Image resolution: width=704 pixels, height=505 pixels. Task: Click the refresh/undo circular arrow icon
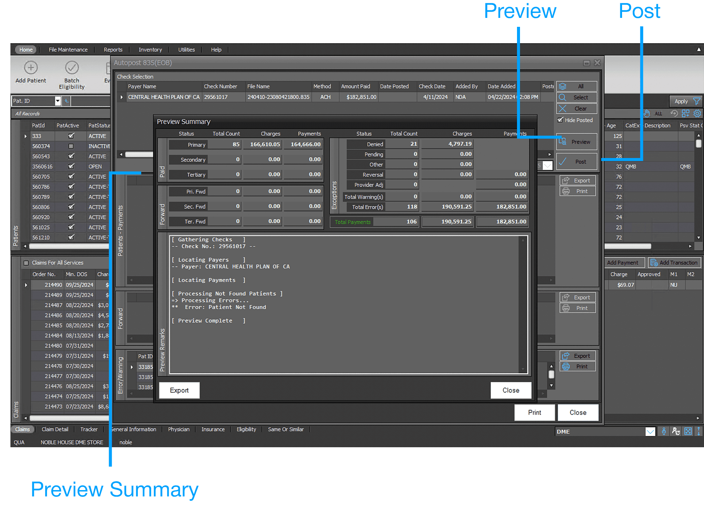(x=673, y=113)
